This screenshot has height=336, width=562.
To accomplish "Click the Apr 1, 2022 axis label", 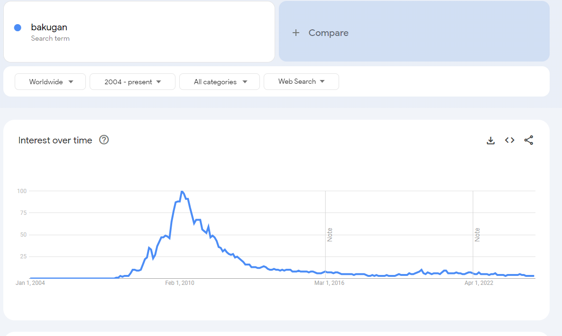I will tap(479, 283).
